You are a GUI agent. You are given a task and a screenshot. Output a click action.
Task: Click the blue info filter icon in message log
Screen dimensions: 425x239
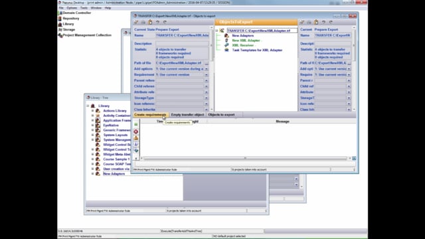pos(136,144)
